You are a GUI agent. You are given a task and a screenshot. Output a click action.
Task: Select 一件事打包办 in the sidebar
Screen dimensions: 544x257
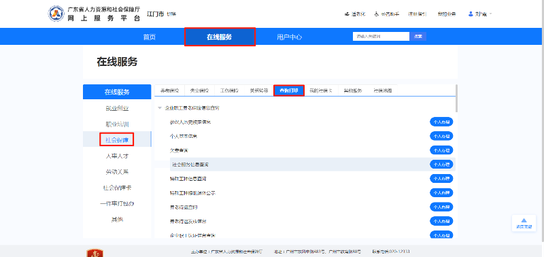(x=117, y=203)
